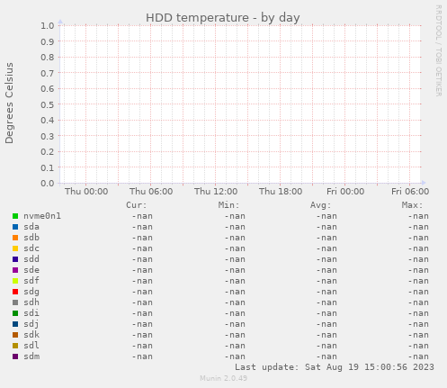Click the Min: column header
Viewport: 447px width, 388px height.
click(228, 205)
